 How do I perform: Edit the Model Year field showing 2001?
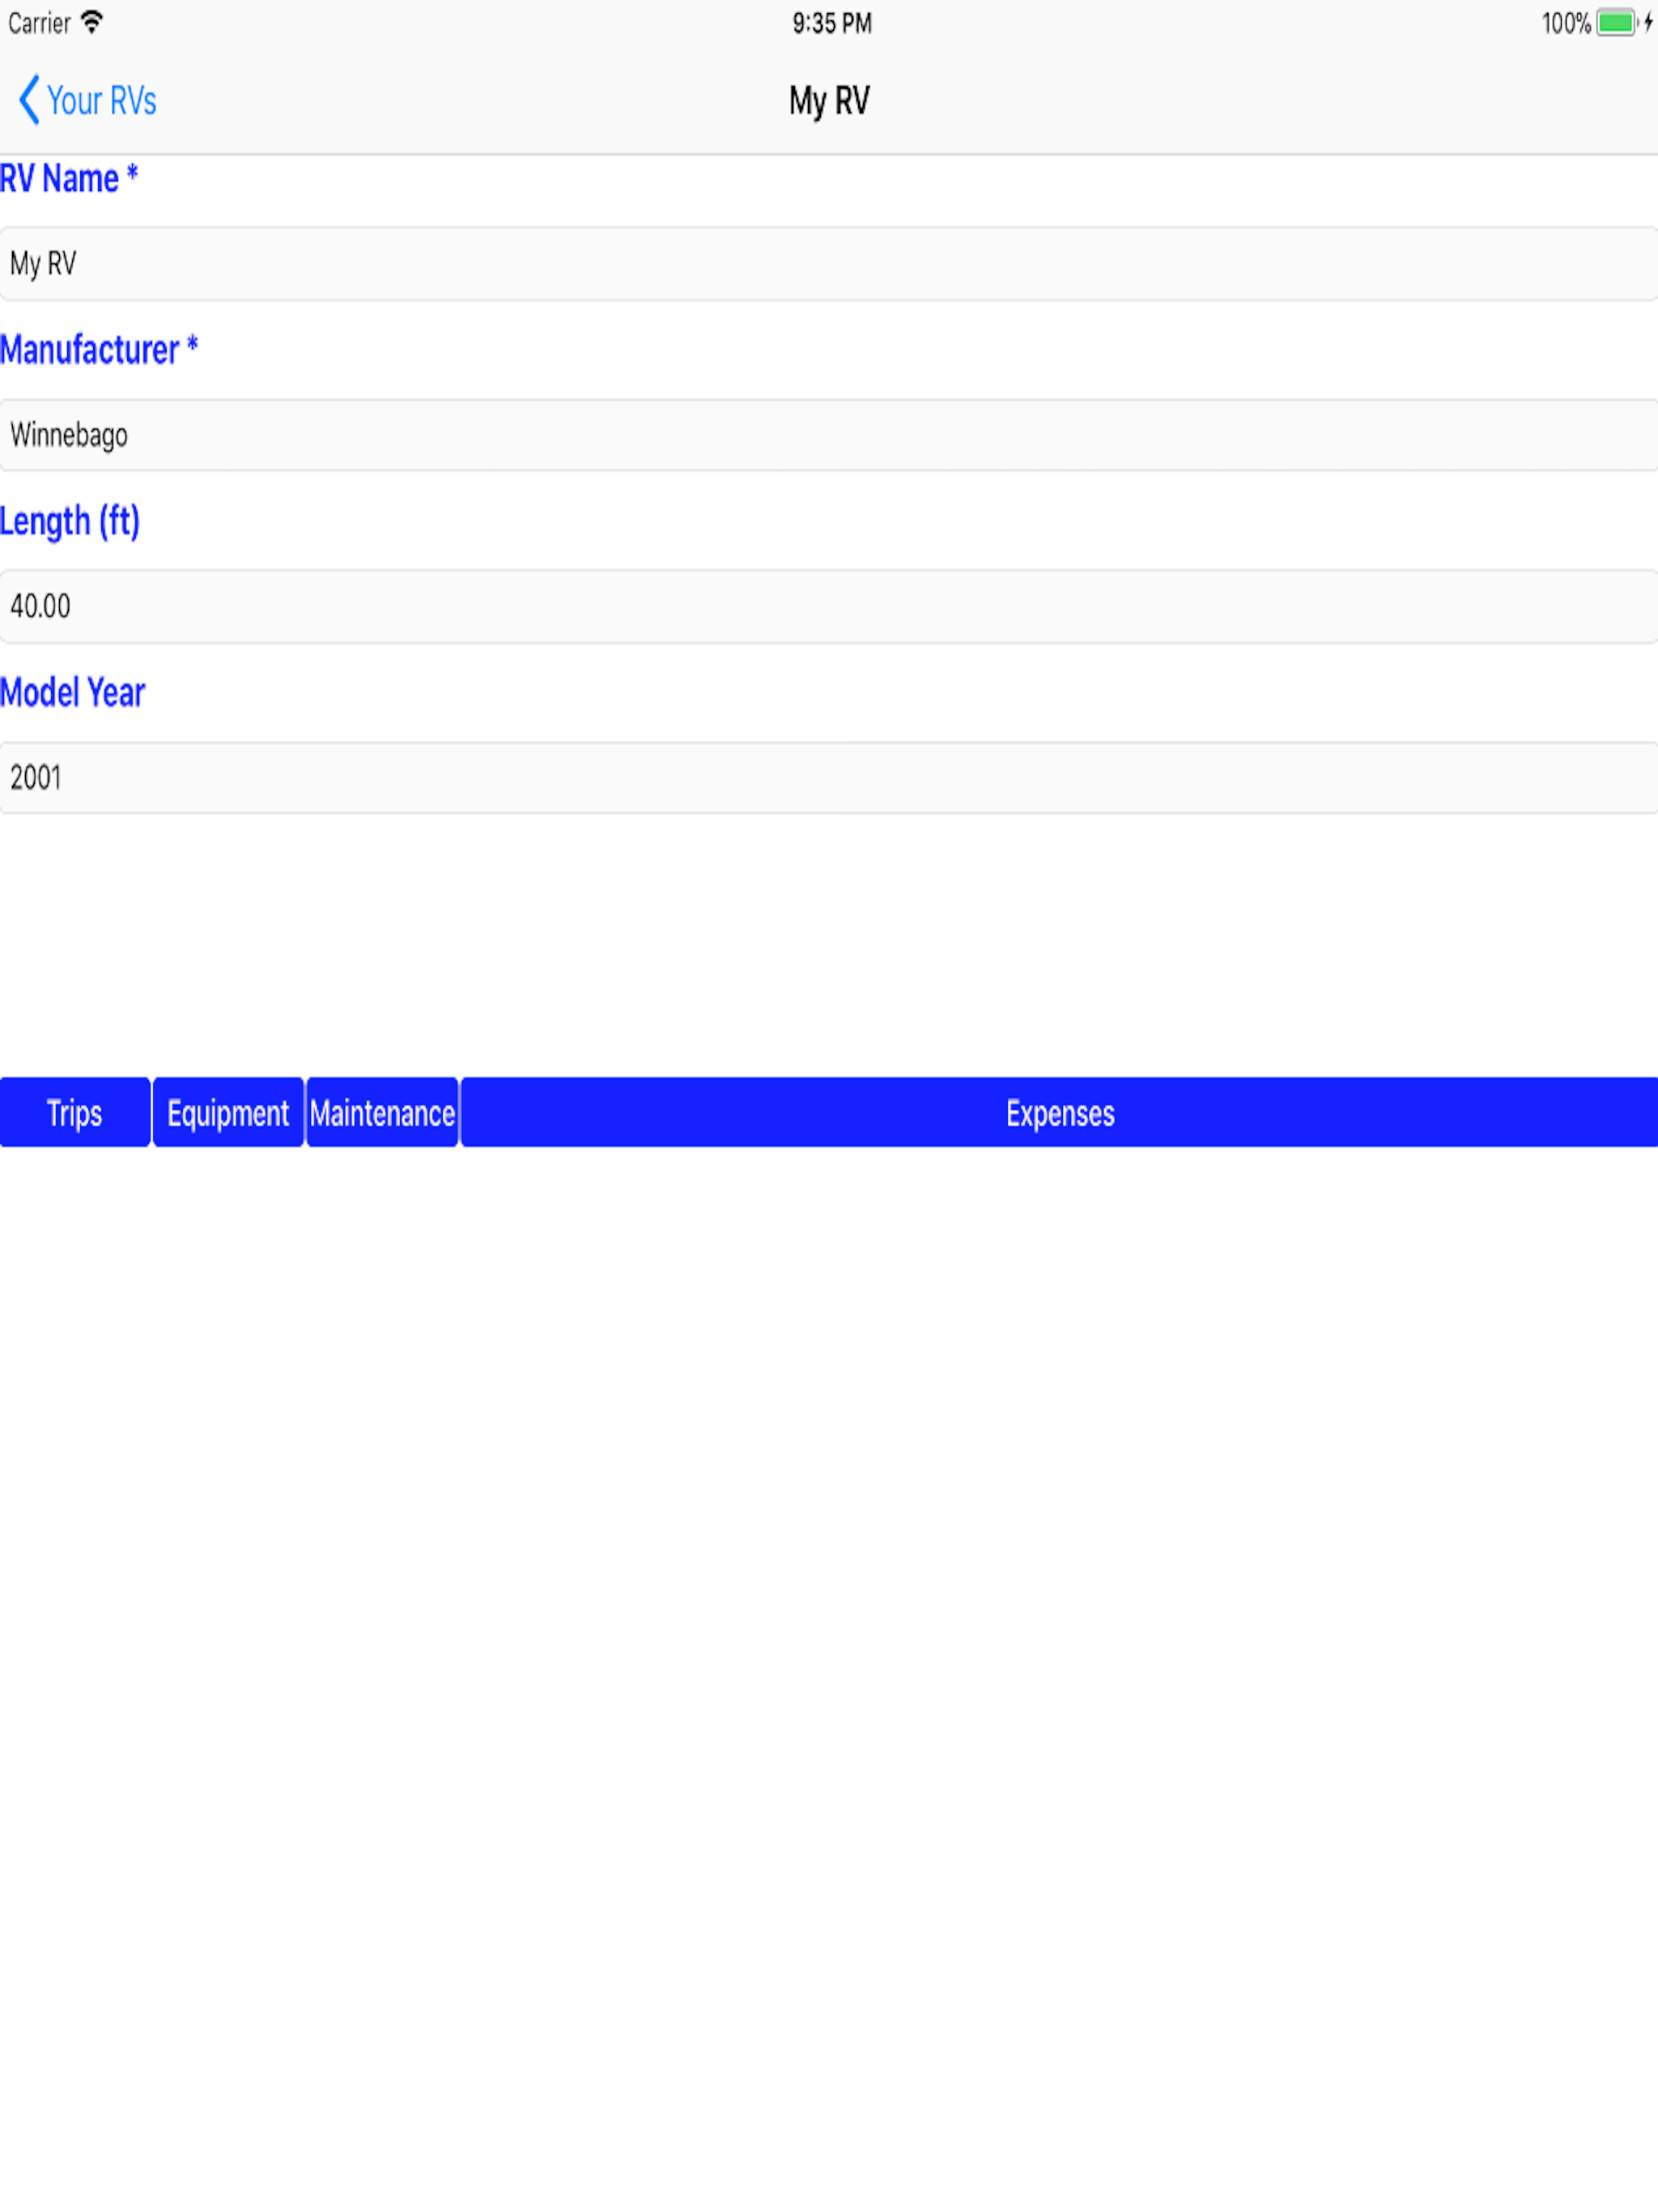[x=829, y=778]
